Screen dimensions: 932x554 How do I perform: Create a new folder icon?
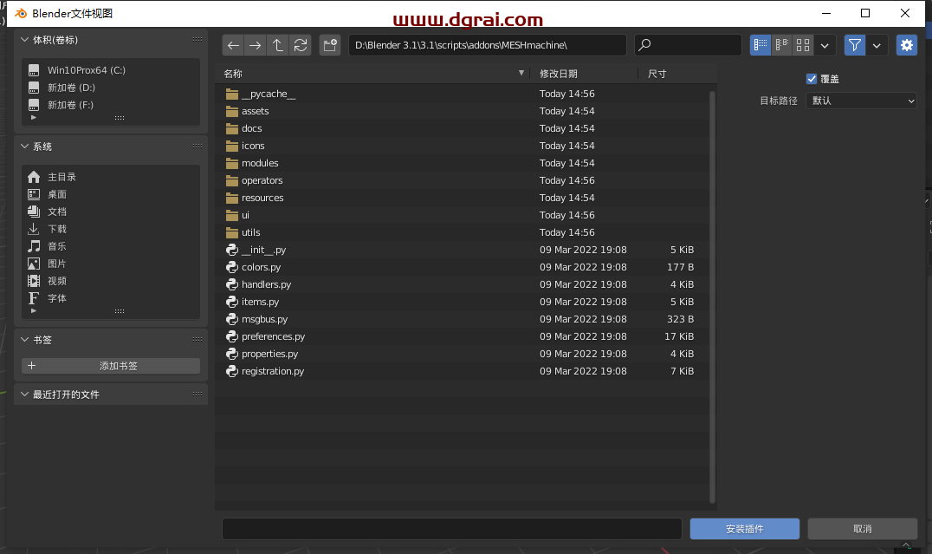click(x=330, y=45)
